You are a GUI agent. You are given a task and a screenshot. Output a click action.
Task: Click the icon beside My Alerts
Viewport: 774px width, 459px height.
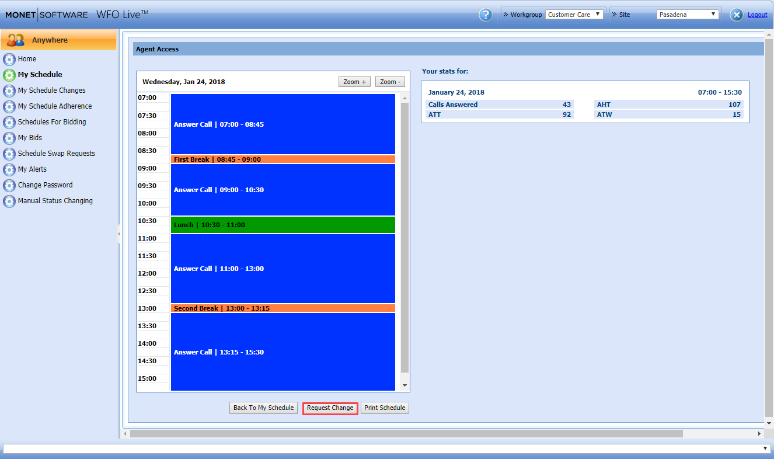(x=9, y=169)
